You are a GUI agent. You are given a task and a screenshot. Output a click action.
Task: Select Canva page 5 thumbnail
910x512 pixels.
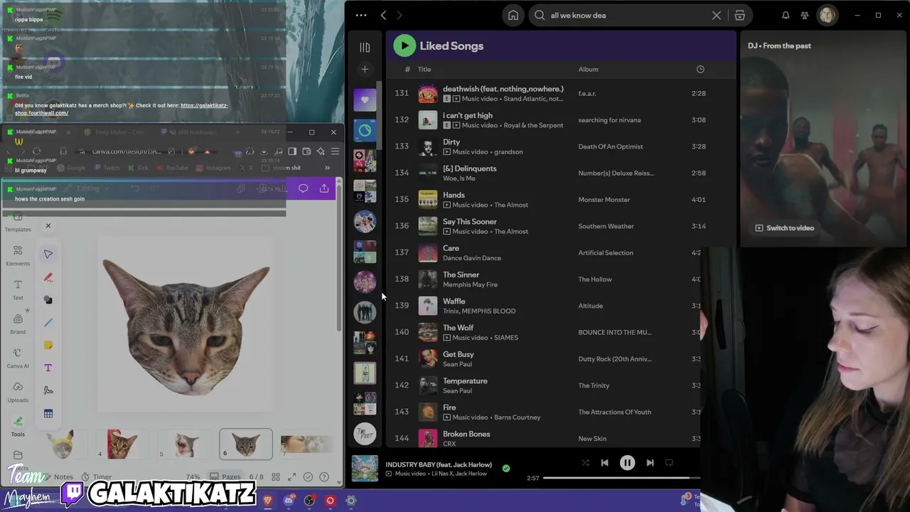(185, 444)
